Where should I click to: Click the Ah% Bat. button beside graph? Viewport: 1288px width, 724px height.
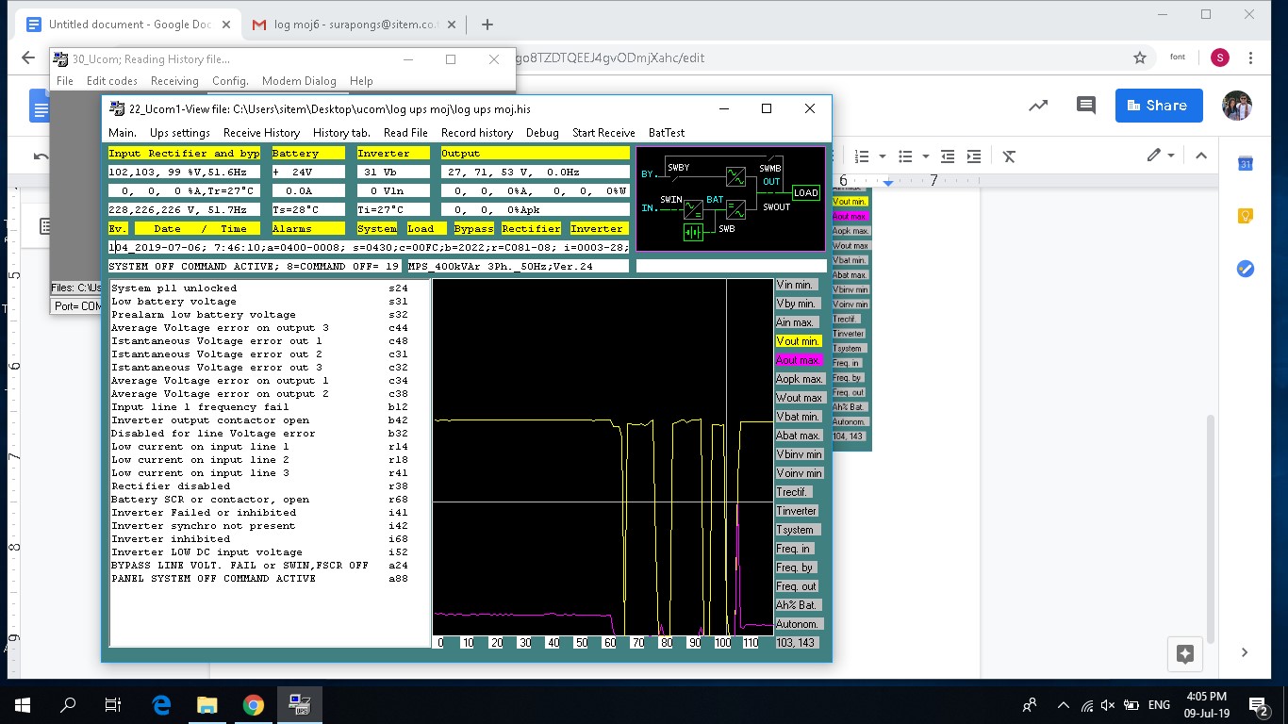coord(798,605)
